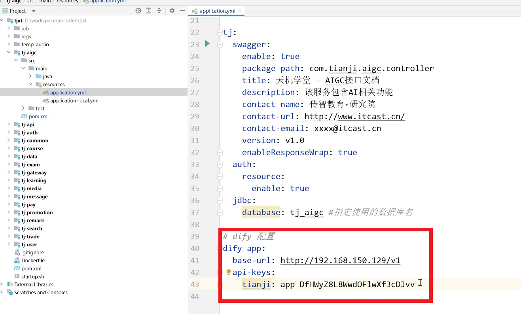Image resolution: width=521 pixels, height=314 pixels.
Task: Select application.yml in project tree
Action: (68, 93)
